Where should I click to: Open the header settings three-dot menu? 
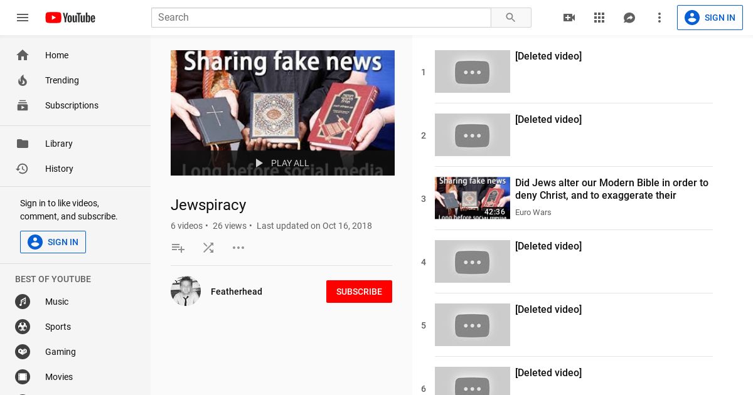(660, 18)
